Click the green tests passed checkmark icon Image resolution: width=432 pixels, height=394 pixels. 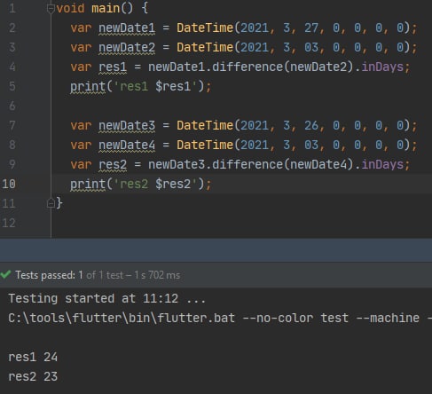tap(5, 274)
